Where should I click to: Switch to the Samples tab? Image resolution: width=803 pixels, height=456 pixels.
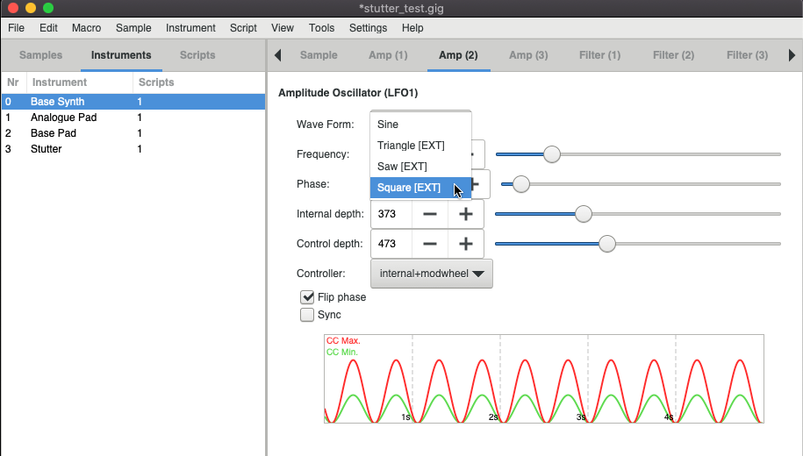[x=40, y=55]
